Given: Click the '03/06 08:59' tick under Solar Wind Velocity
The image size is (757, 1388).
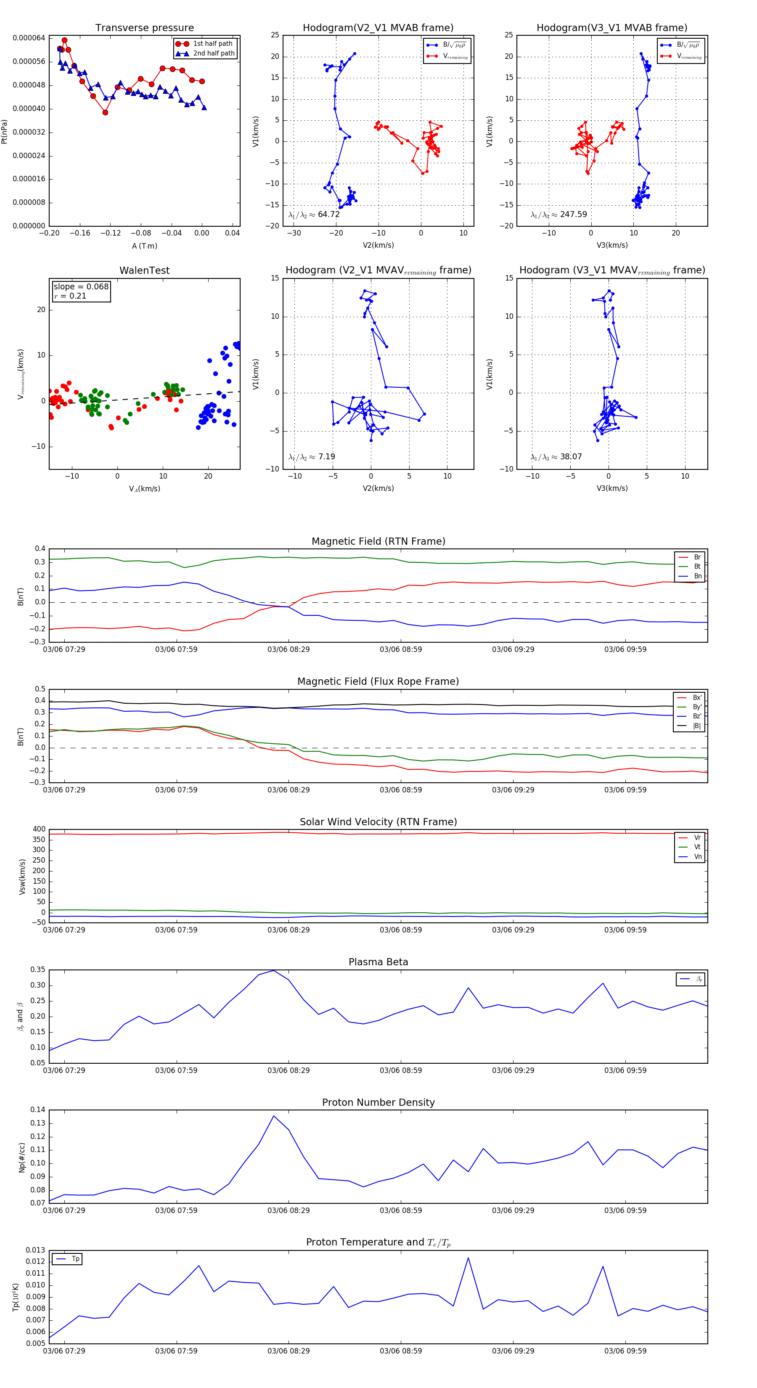Looking at the screenshot, I should coord(401,930).
